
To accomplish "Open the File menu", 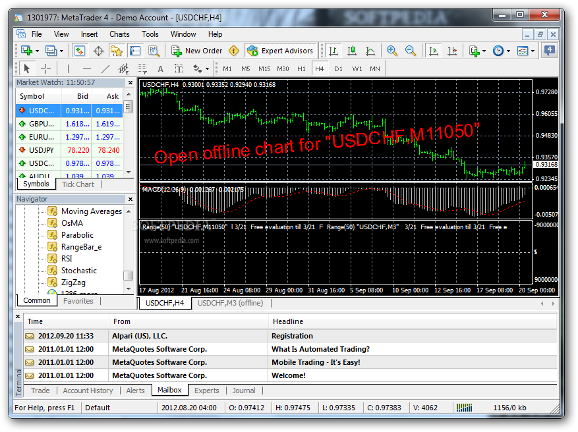I will (36, 34).
